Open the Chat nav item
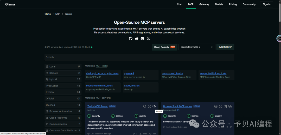Viewport: 281px width, 135px height. click(x=180, y=4)
